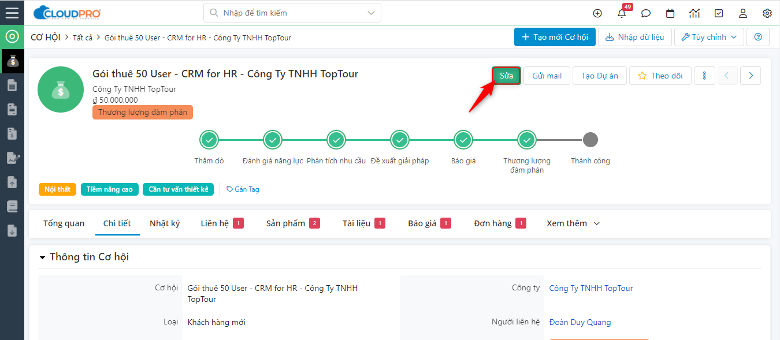Image resolution: width=780 pixels, height=340 pixels.
Task: Click the Gửi mail button
Action: coord(547,76)
